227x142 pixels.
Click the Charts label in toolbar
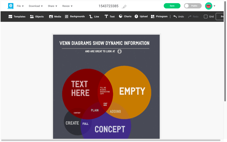(128, 16)
